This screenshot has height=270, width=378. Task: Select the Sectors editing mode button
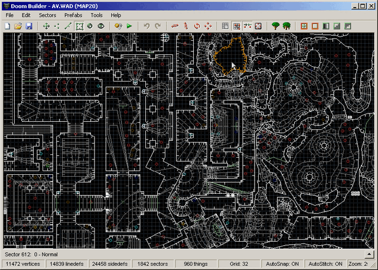tap(79, 26)
